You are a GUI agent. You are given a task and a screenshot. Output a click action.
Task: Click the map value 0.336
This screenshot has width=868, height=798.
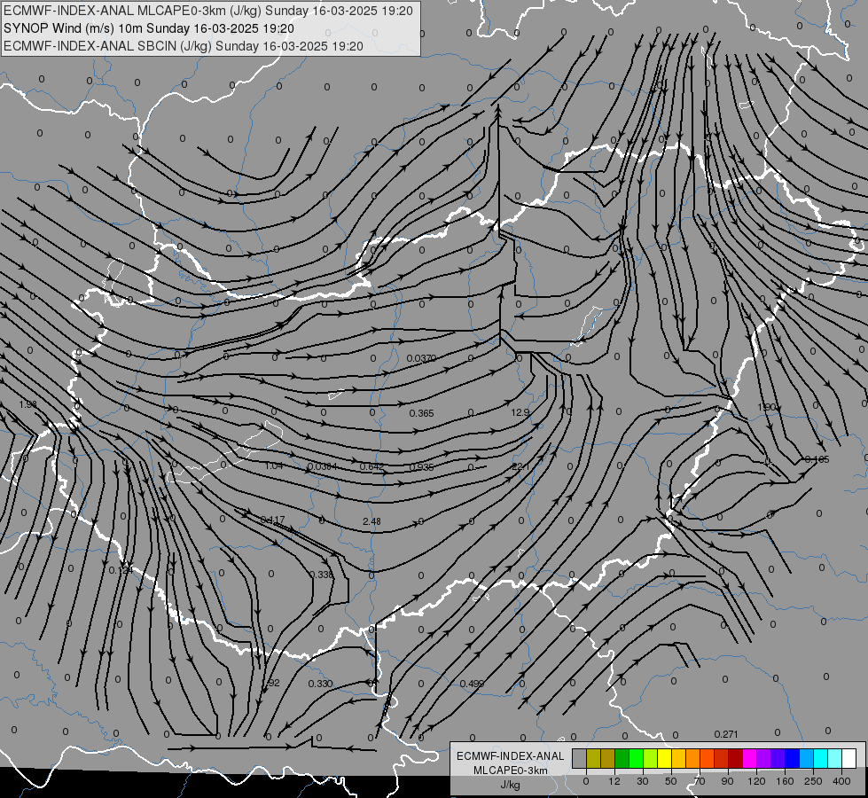tap(322, 575)
